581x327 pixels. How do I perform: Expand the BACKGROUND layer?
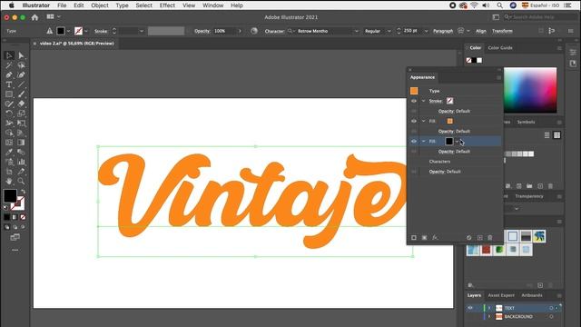(489, 317)
